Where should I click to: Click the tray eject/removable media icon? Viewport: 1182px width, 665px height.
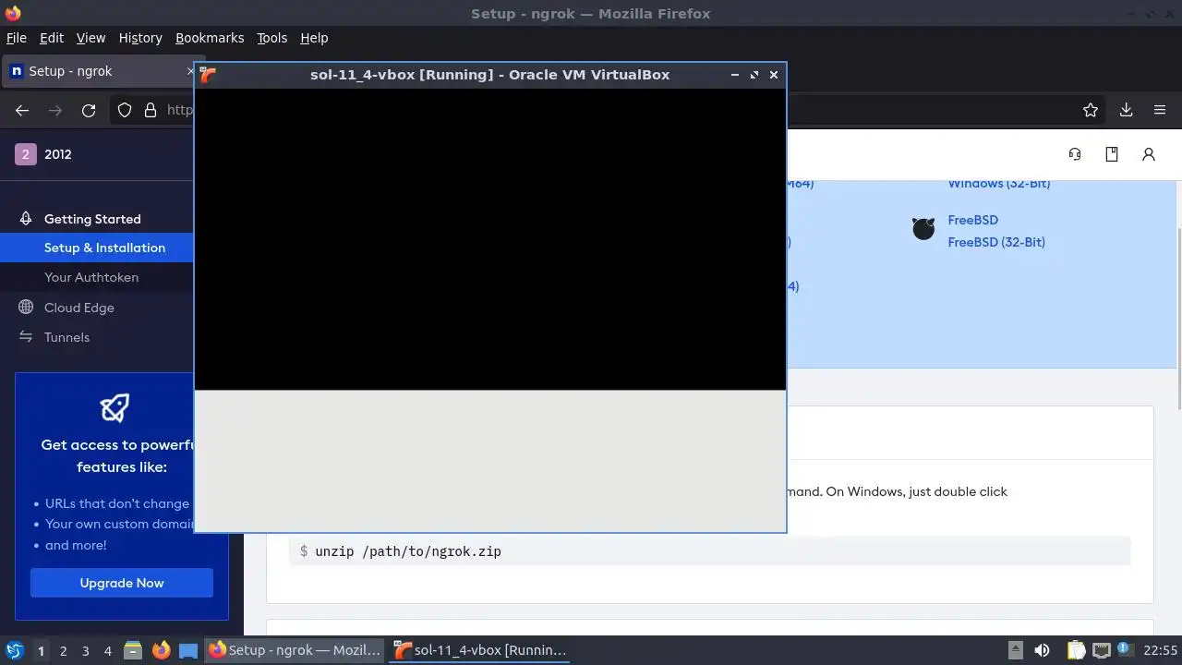1015,650
